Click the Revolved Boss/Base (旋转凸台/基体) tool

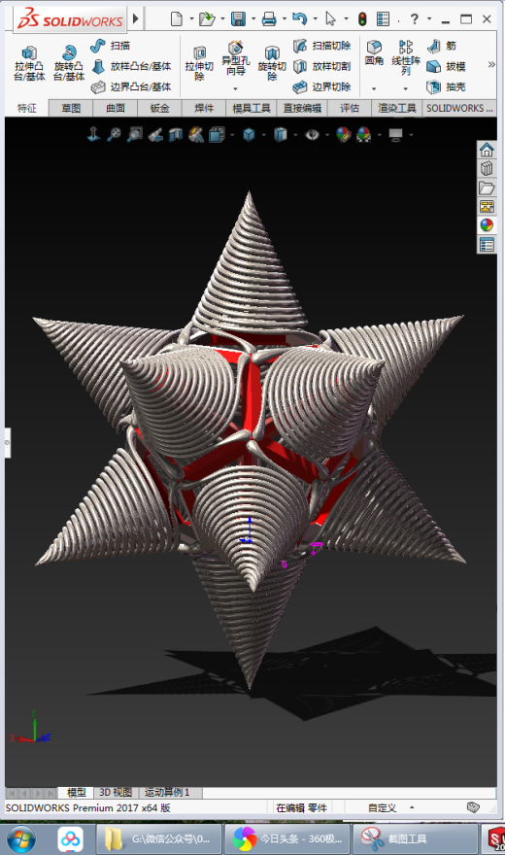coord(69,63)
